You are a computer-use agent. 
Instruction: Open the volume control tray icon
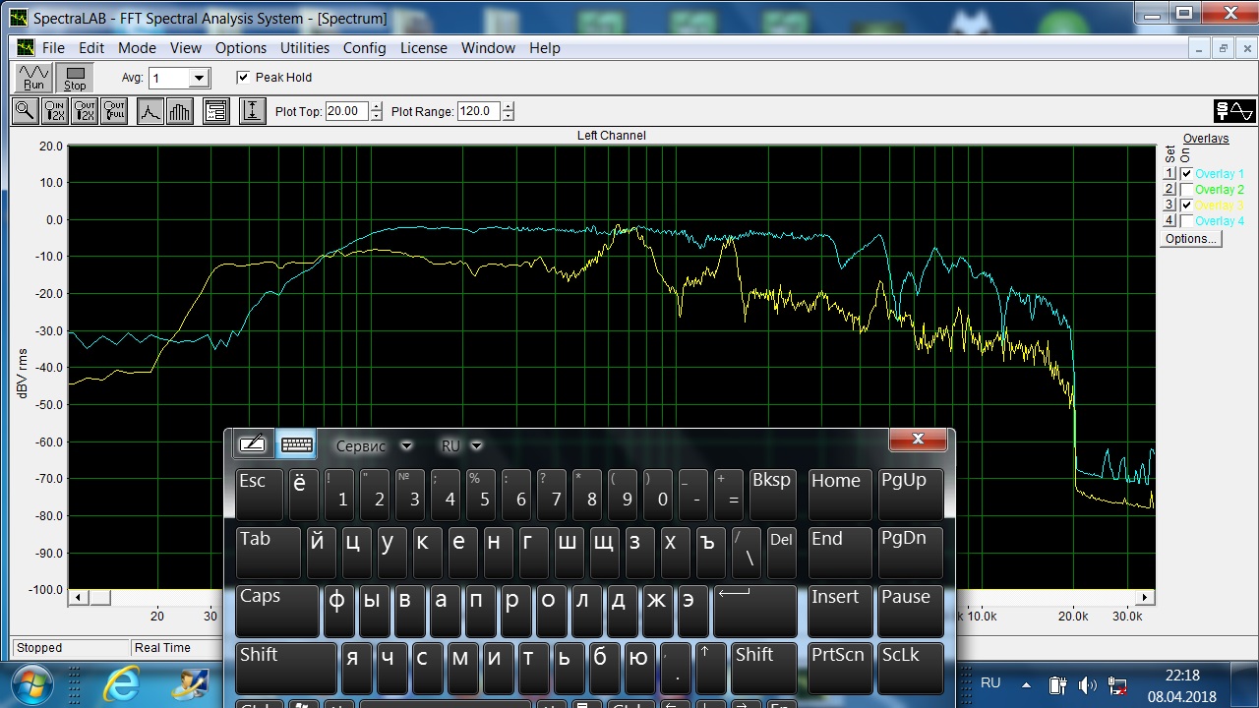click(1088, 685)
